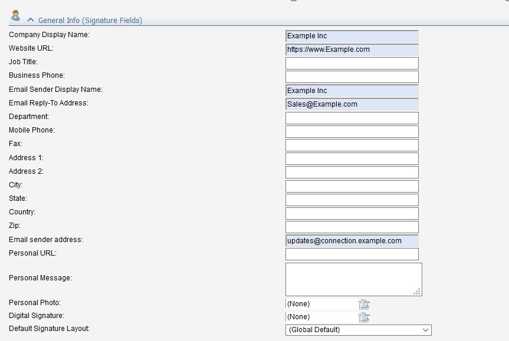509x341 pixels.
Task: Grab the Personal Message resize handle
Action: (x=417, y=292)
